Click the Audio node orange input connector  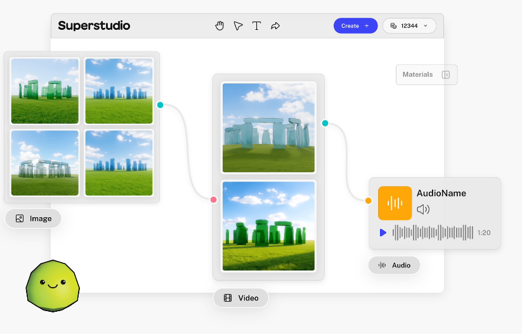369,201
